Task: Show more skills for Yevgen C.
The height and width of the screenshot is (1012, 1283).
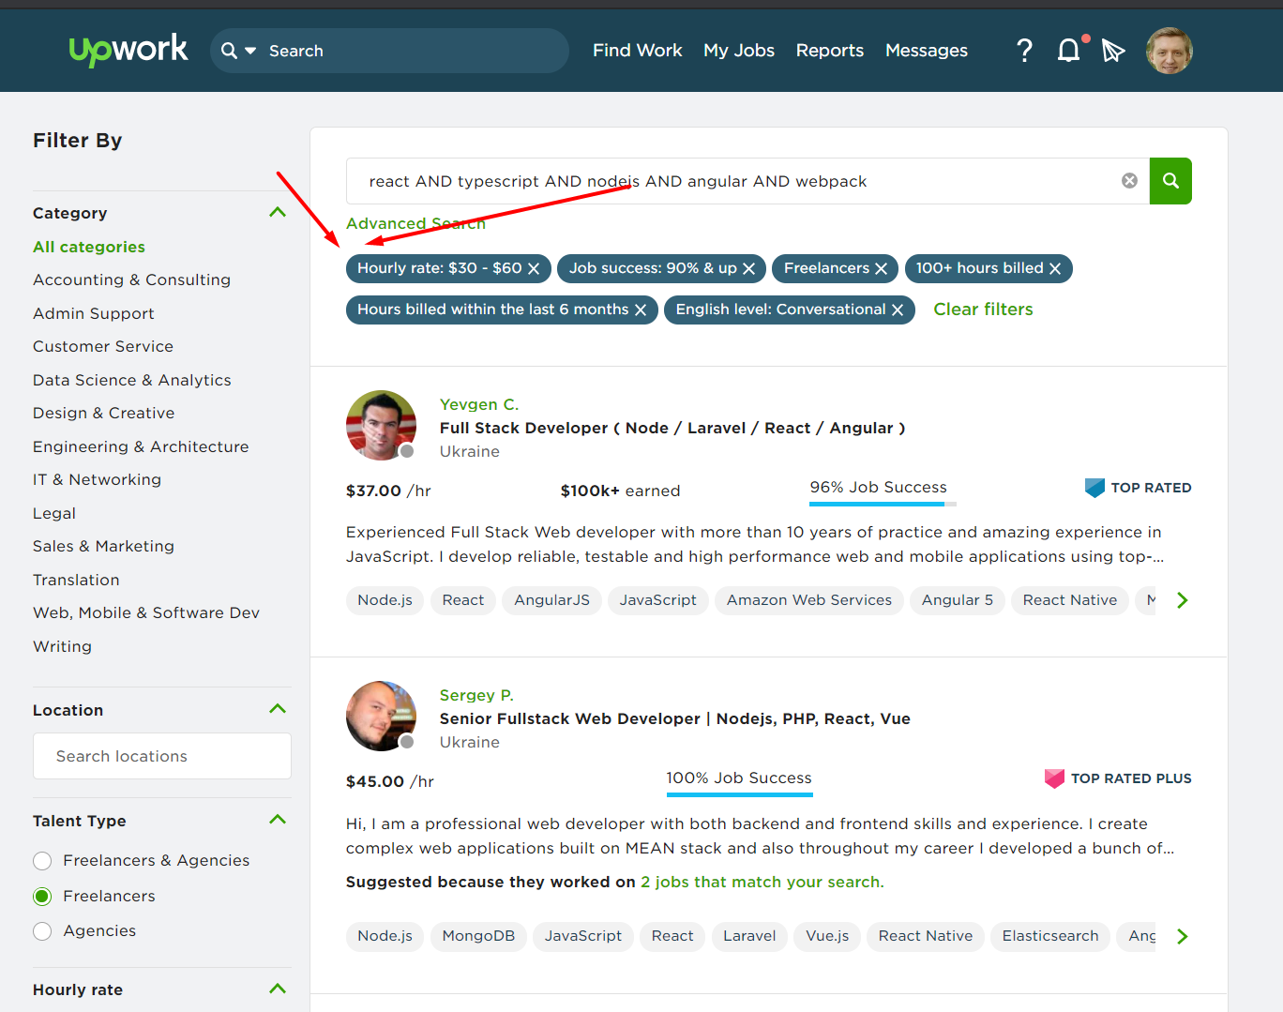Action: click(1182, 600)
